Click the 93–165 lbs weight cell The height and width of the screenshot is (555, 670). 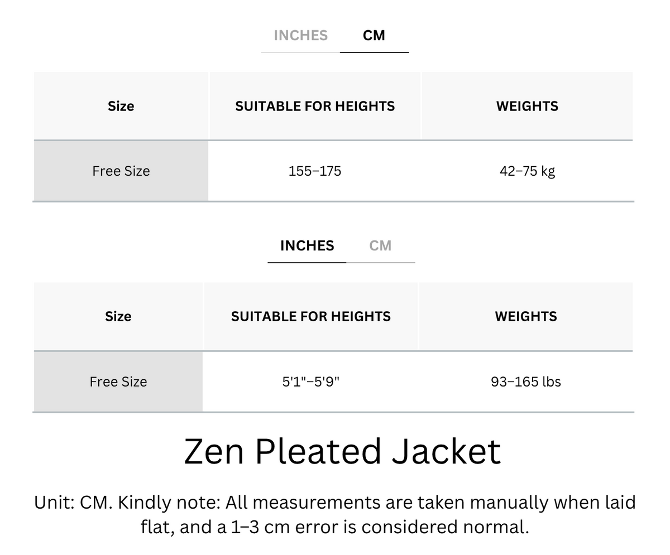(x=526, y=382)
